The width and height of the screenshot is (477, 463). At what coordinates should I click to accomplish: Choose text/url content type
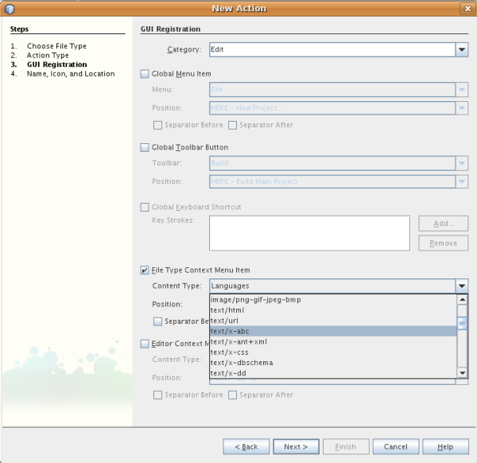pos(333,321)
